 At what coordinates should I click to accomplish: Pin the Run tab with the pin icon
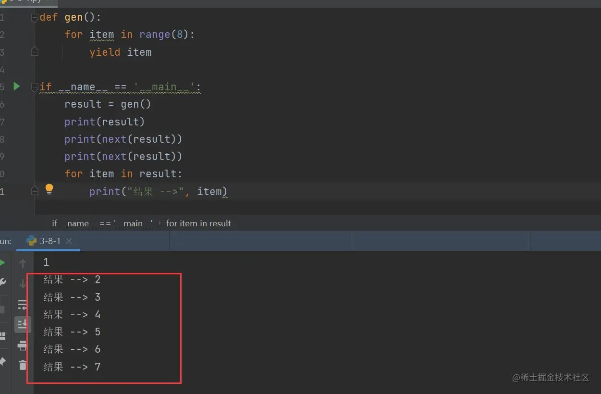pyautogui.click(x=2, y=361)
